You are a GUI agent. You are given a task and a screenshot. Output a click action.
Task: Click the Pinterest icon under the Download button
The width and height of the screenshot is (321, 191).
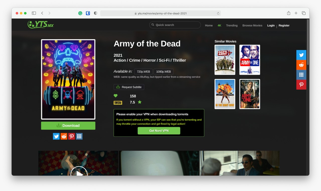pos(71,136)
